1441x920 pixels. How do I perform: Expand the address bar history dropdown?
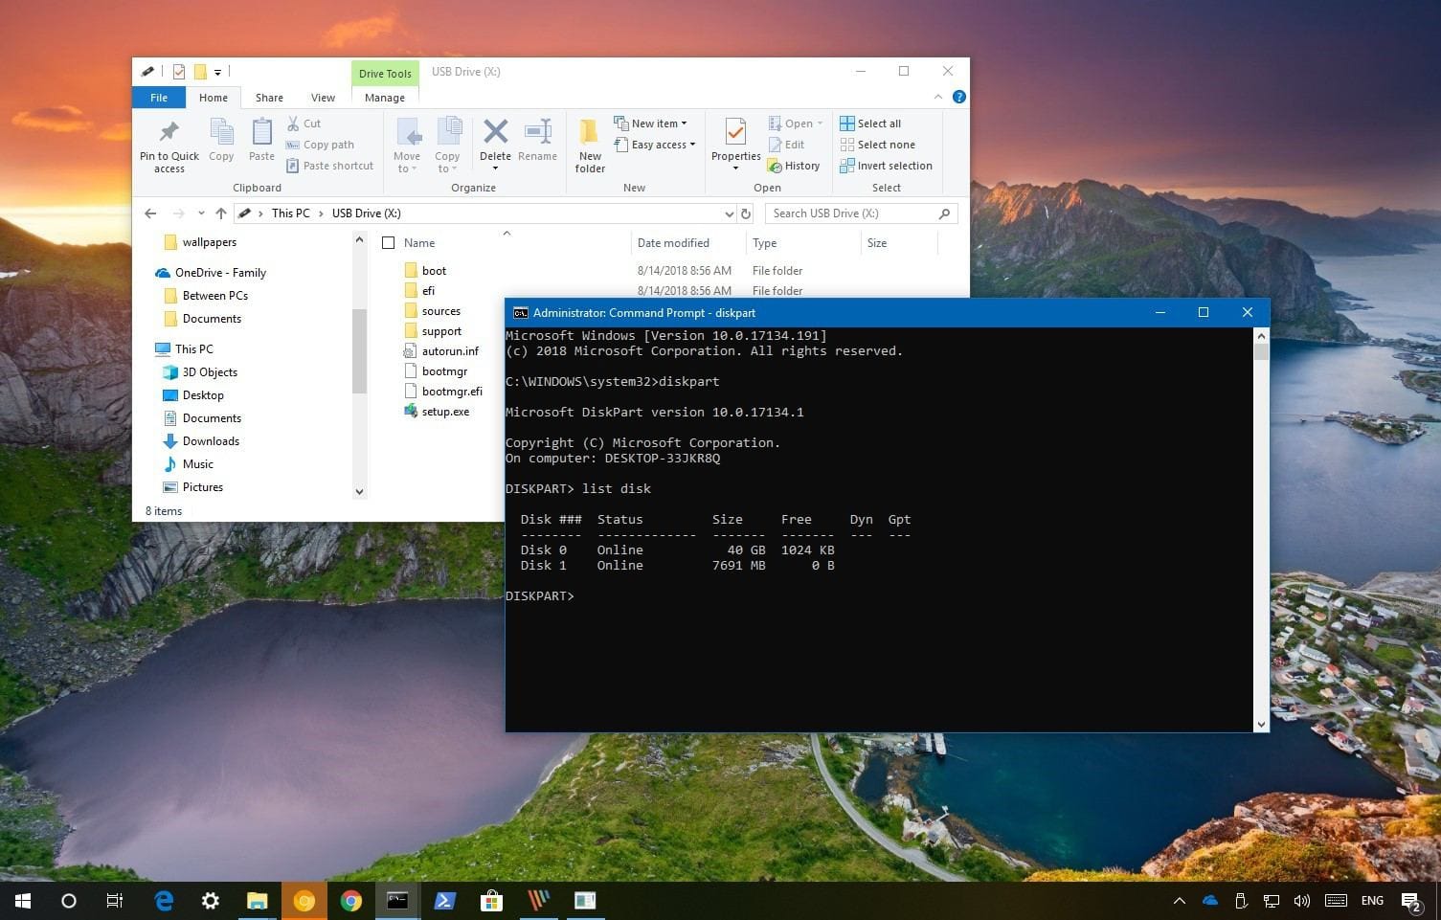pos(729,213)
